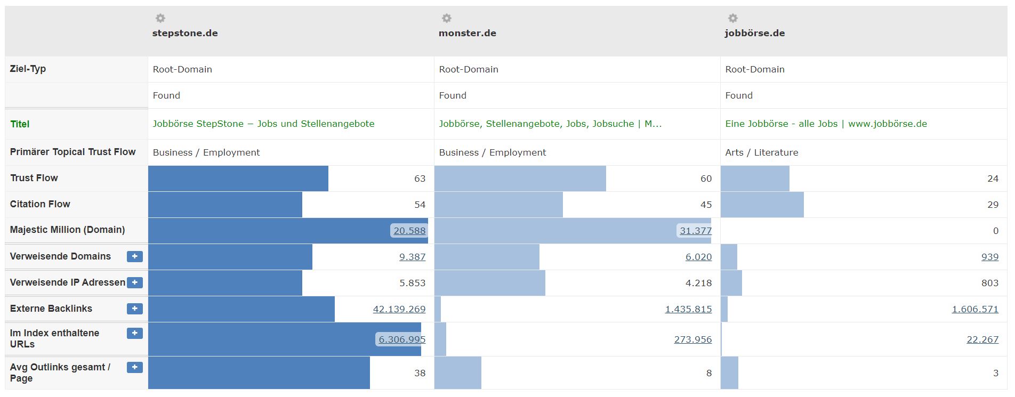Click Primärer Topical Trust Flow label
The width and height of the screenshot is (1015, 397).
tap(72, 152)
